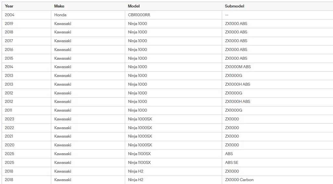This screenshot has width=333, height=184.
Task: Click ZX1000G in the 2013 row
Action: click(x=233, y=75)
